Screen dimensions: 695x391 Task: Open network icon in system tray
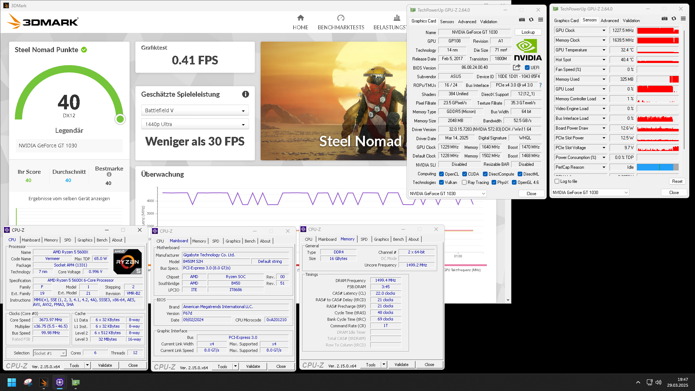tap(649, 382)
